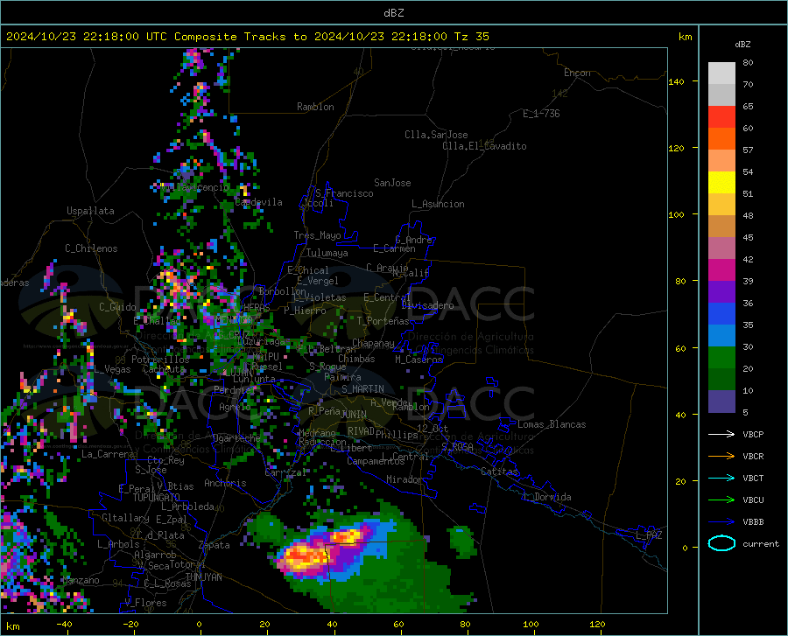Click the E_1-736 map label
The width and height of the screenshot is (788, 636).
coord(541,114)
